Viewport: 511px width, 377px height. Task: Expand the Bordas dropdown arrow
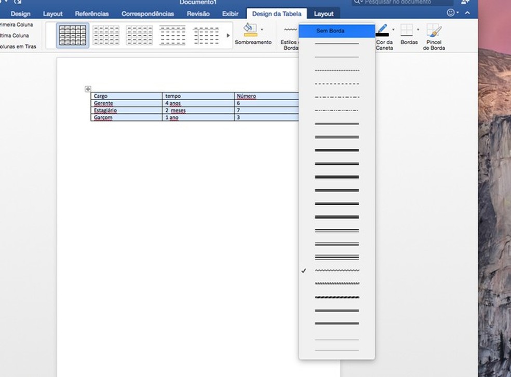click(x=418, y=30)
